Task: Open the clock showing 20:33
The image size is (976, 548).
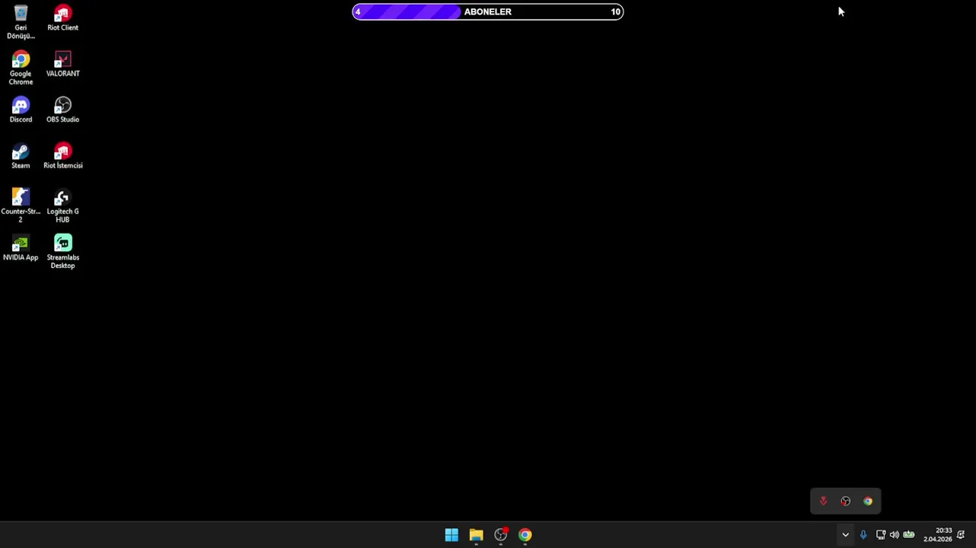Action: [x=938, y=535]
